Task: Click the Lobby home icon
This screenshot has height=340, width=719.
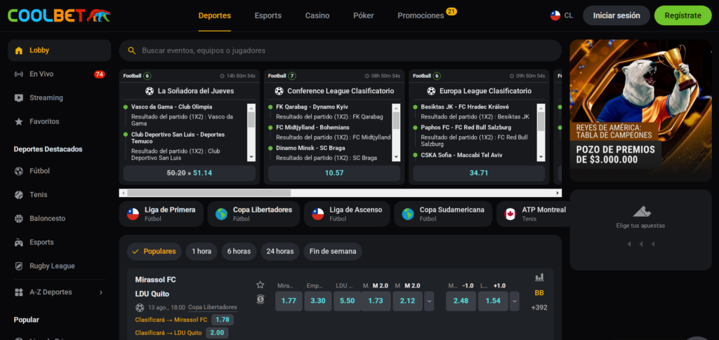Action: tap(19, 50)
